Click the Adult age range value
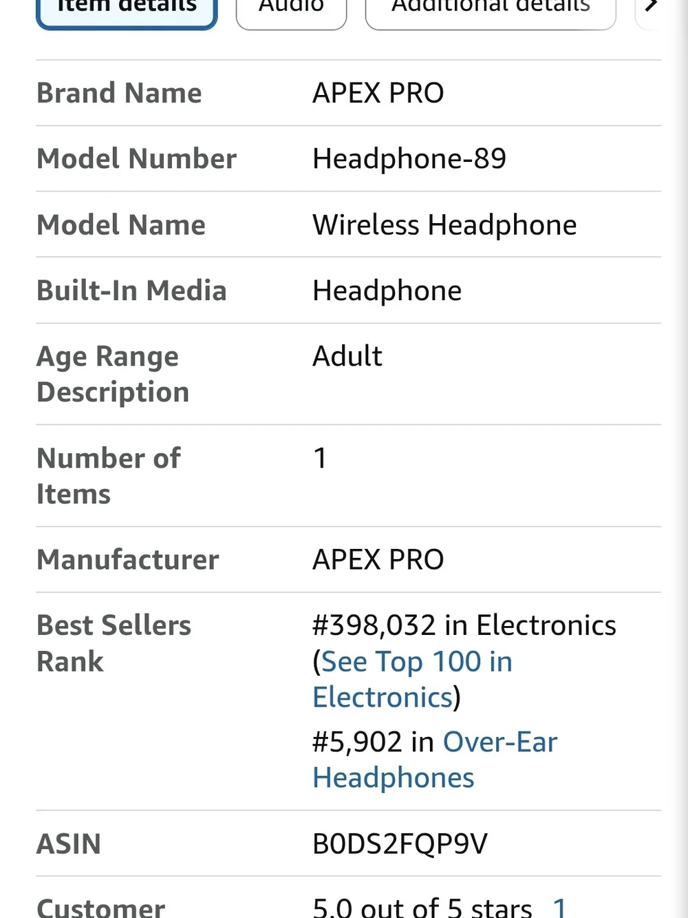Image resolution: width=688 pixels, height=918 pixels. 347,356
